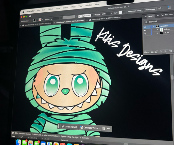
Task: Open the more options ellipsis in the task bar
Action: coord(108,129)
